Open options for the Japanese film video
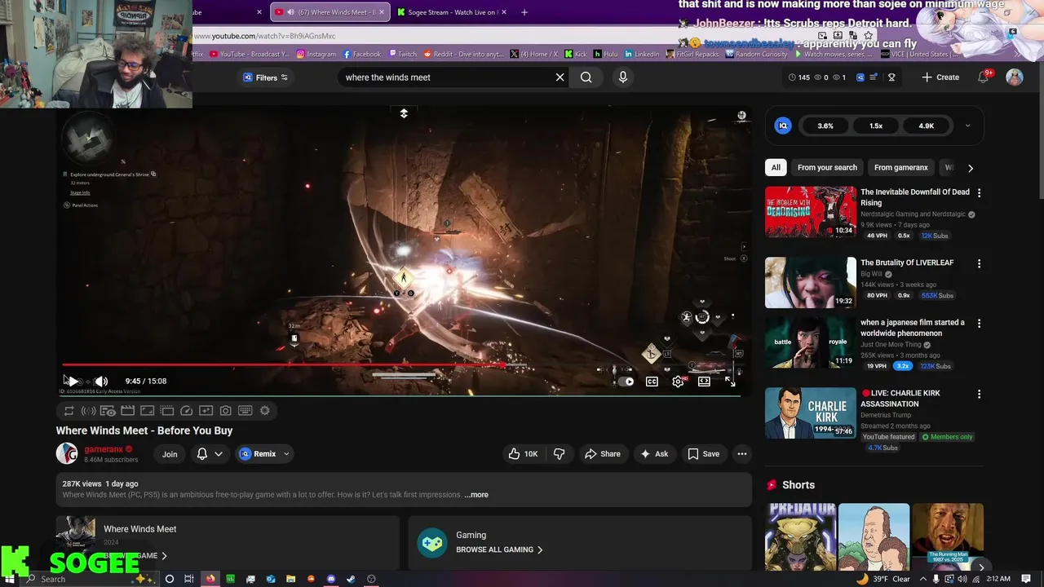Image resolution: width=1044 pixels, height=587 pixels. pyautogui.click(x=979, y=324)
